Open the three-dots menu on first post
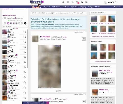This screenshot has height=104, width=123. tap(85, 32)
